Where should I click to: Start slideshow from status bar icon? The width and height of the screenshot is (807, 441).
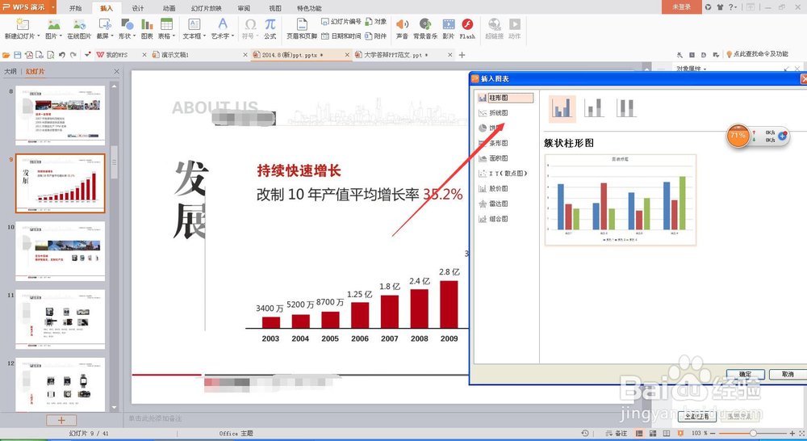680,433
